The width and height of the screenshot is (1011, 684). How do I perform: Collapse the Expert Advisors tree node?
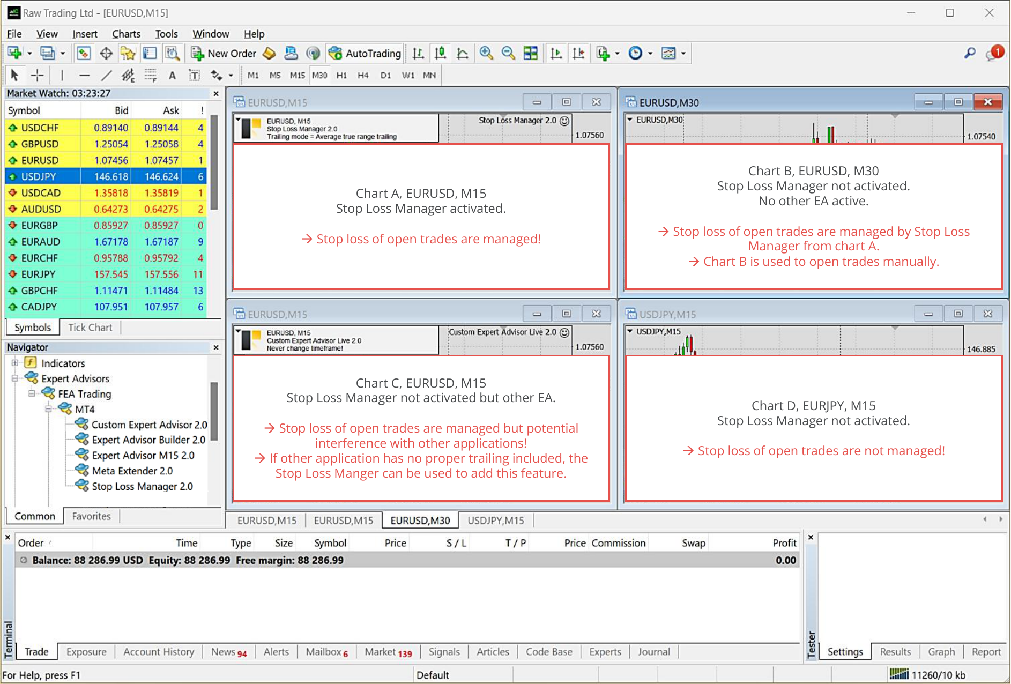(x=15, y=378)
